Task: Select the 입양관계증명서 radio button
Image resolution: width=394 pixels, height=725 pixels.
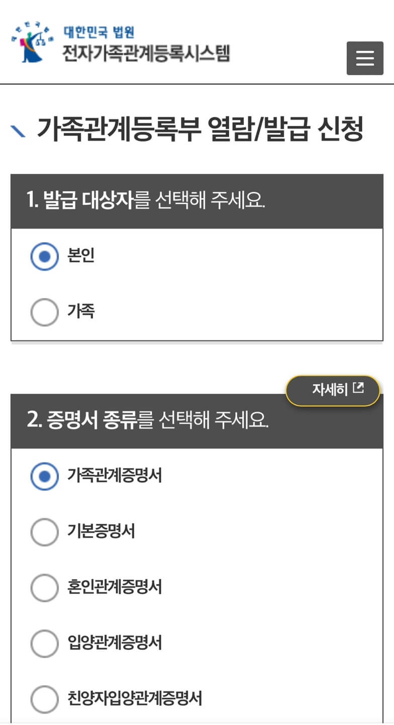Action: coord(44,643)
